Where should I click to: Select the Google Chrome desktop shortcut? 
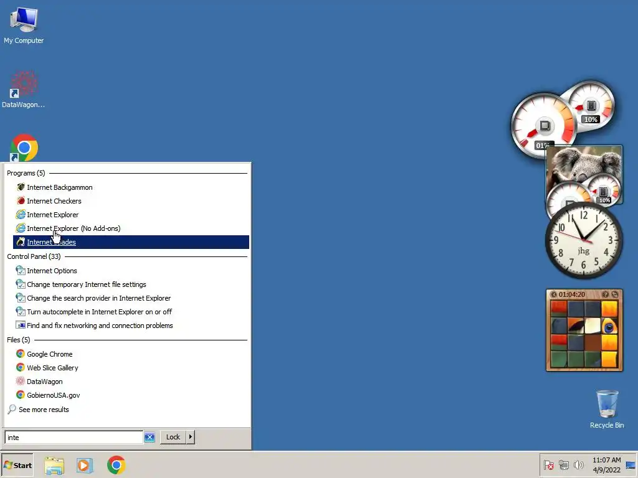[24, 148]
